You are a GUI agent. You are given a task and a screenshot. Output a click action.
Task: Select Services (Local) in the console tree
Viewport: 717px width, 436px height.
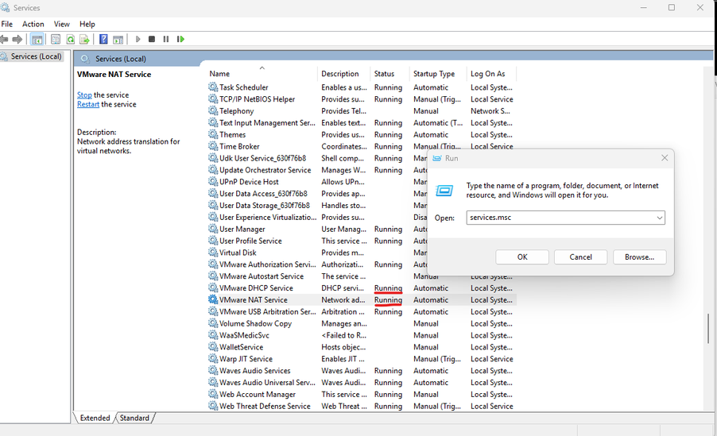36,56
